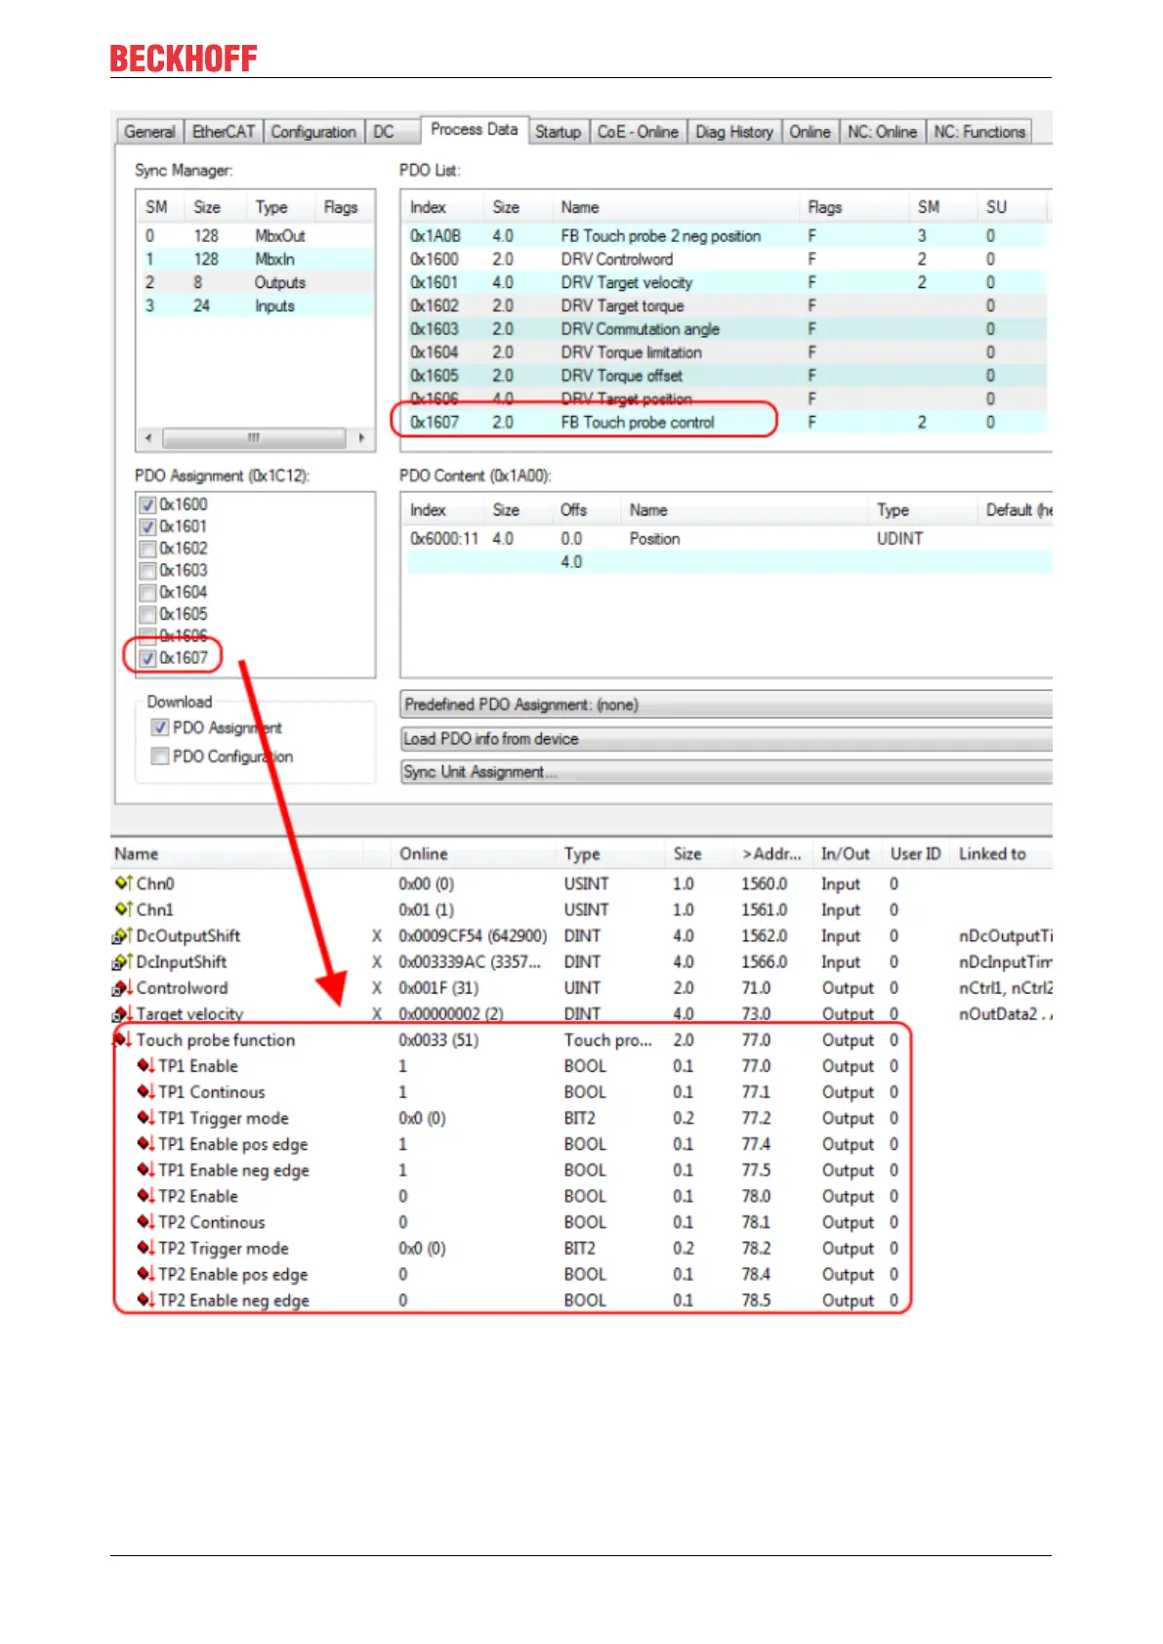
Task: Click the BECKHOFF logo
Action: click(184, 59)
